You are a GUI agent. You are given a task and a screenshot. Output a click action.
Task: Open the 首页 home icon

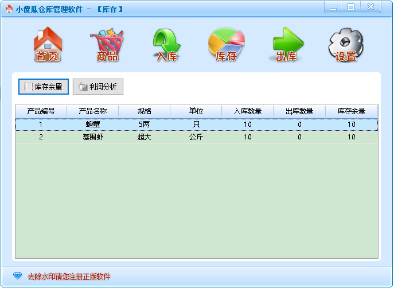[x=48, y=45]
